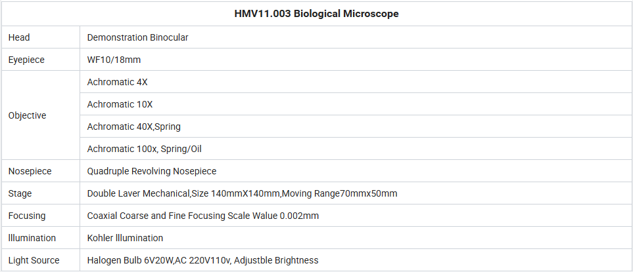Select the Illumination row label
Viewport: 633px width, 272px height.
[x=32, y=238]
